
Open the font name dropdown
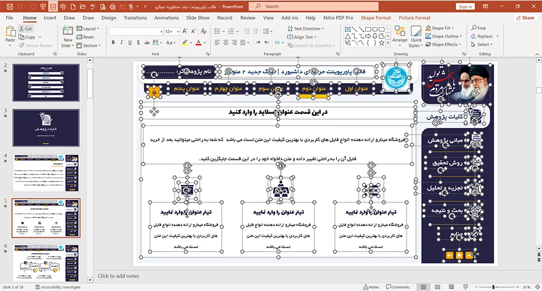click(161, 32)
